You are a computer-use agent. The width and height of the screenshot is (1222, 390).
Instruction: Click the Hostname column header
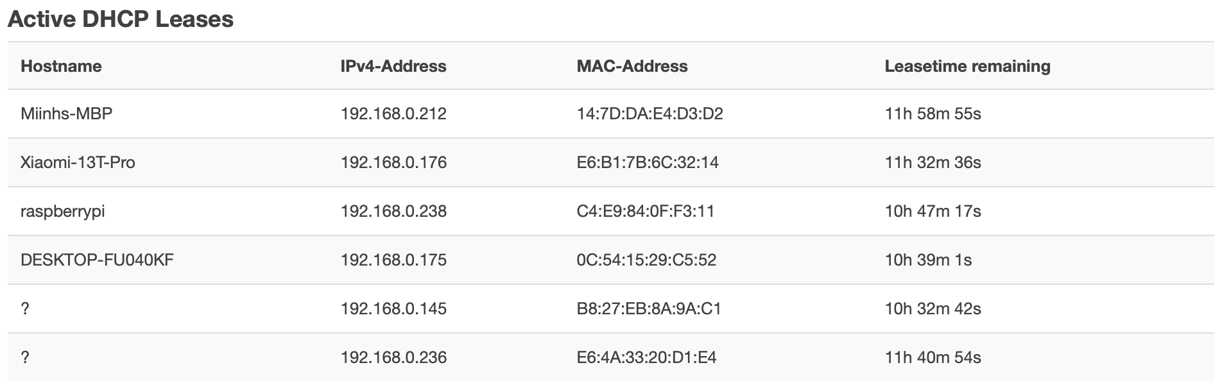[61, 66]
